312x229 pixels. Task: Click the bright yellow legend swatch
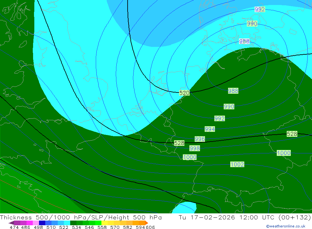pos(105,223)
